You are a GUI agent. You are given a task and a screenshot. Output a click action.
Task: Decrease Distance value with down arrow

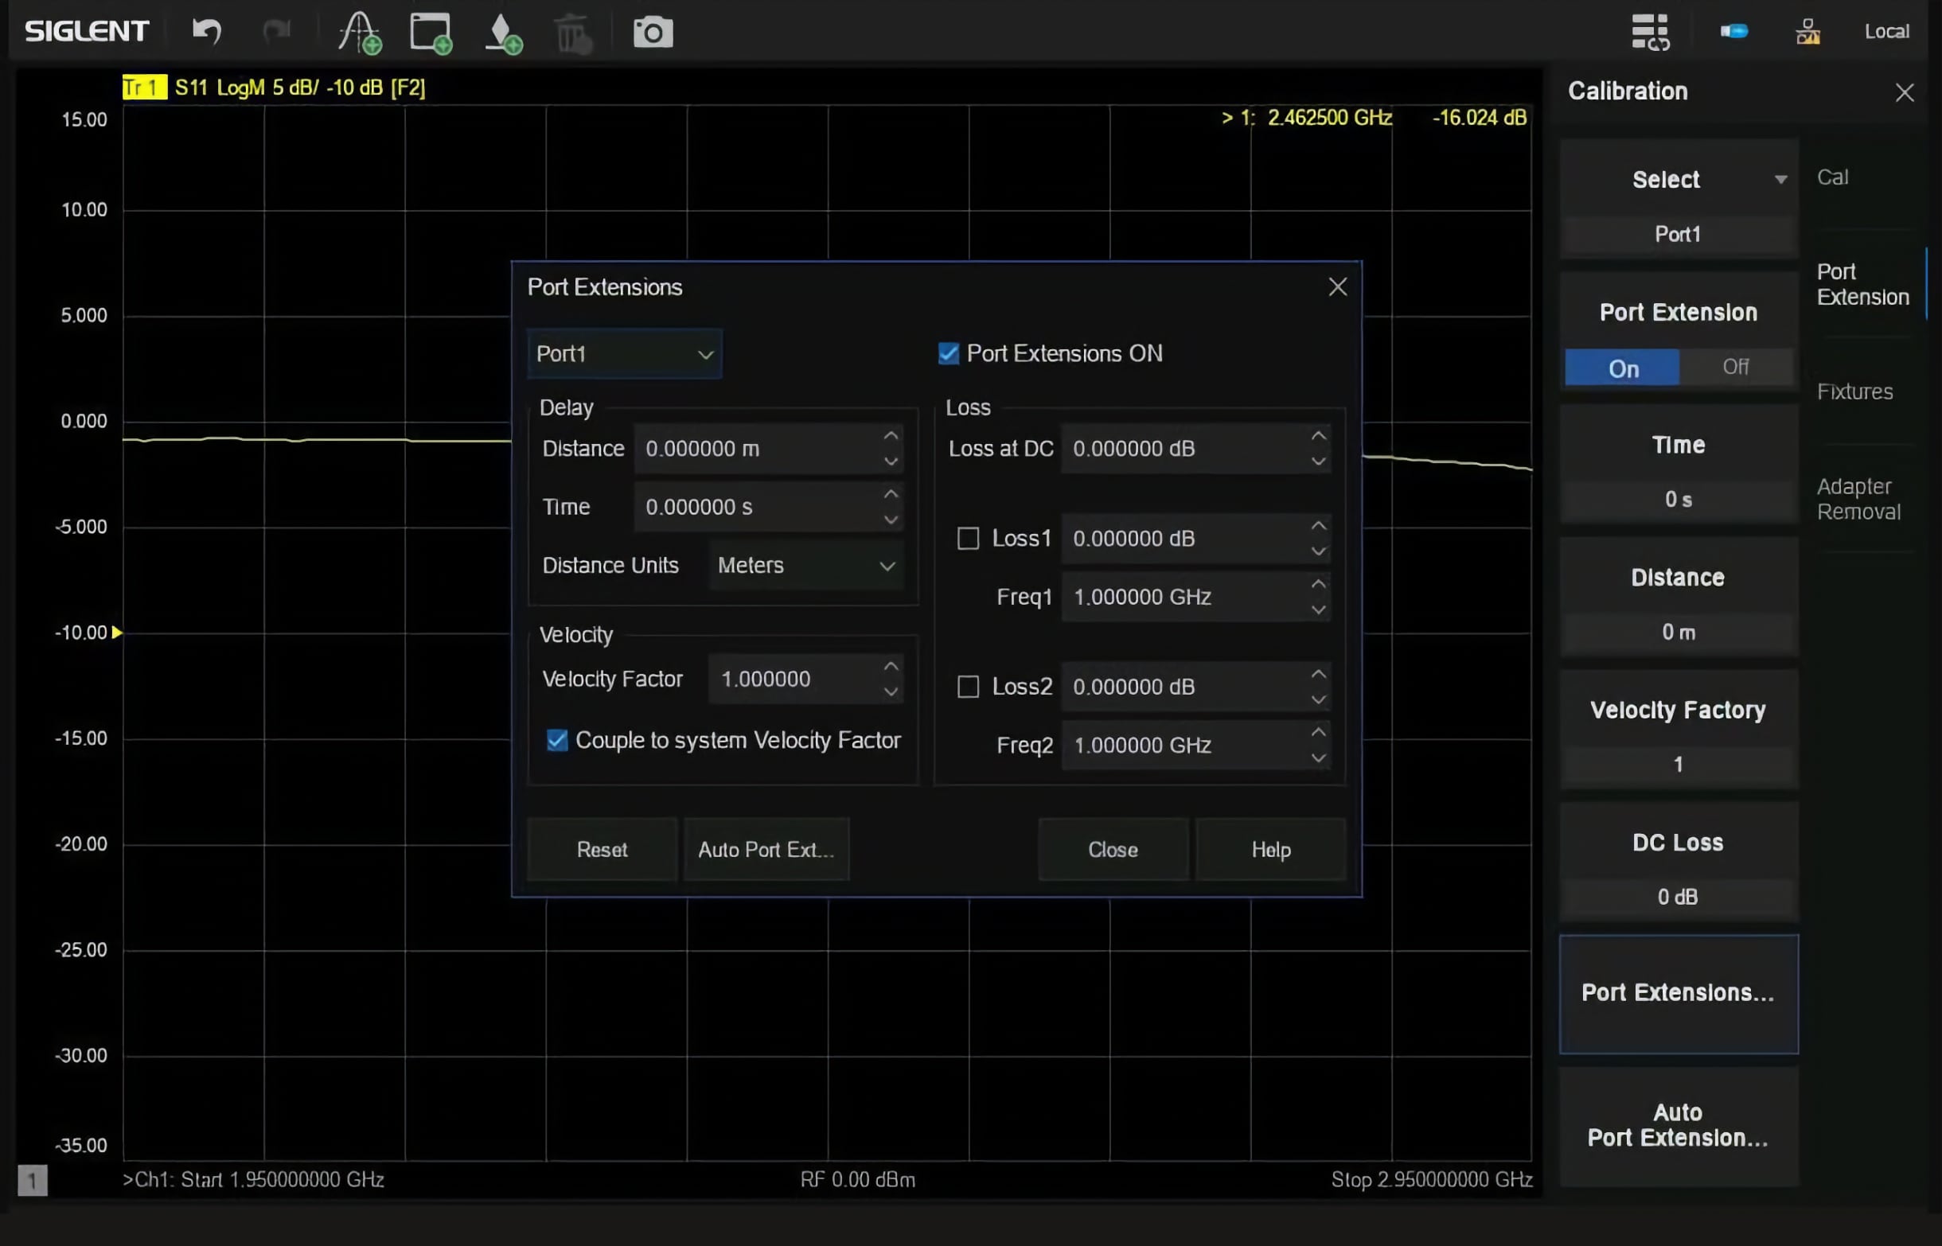[891, 462]
